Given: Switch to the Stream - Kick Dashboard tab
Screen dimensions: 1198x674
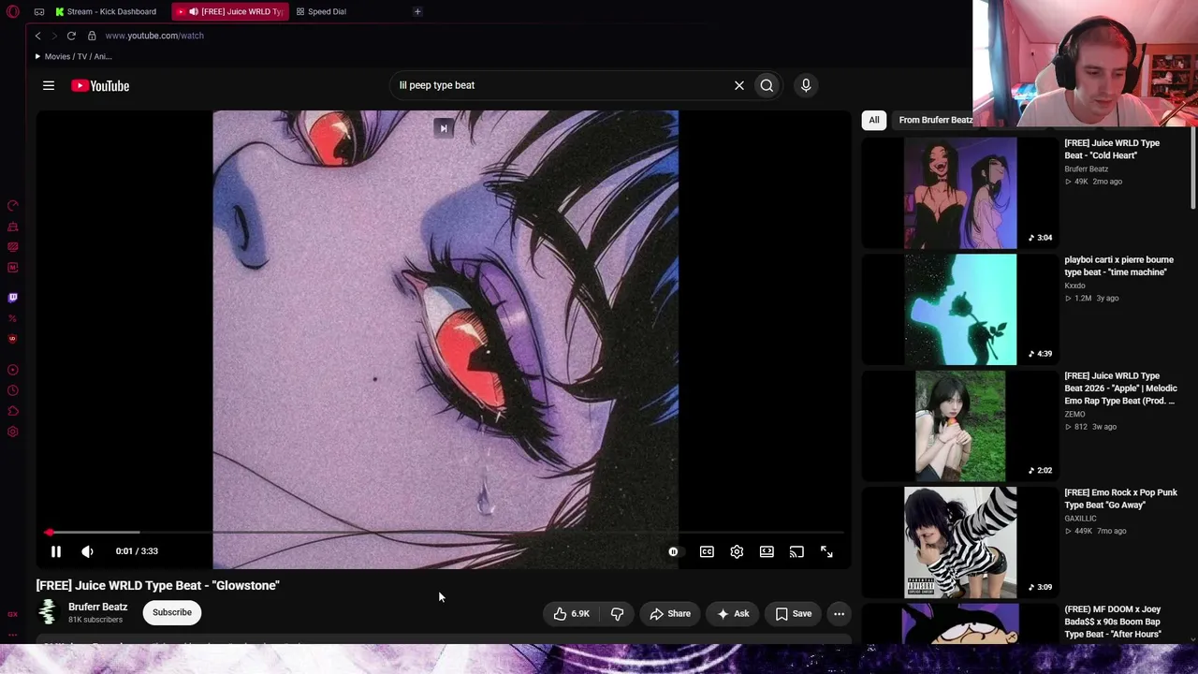Looking at the screenshot, I should click(x=106, y=11).
